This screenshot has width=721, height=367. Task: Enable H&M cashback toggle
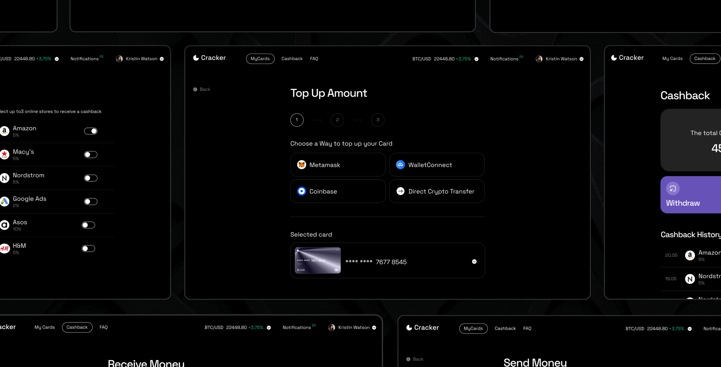[88, 249]
